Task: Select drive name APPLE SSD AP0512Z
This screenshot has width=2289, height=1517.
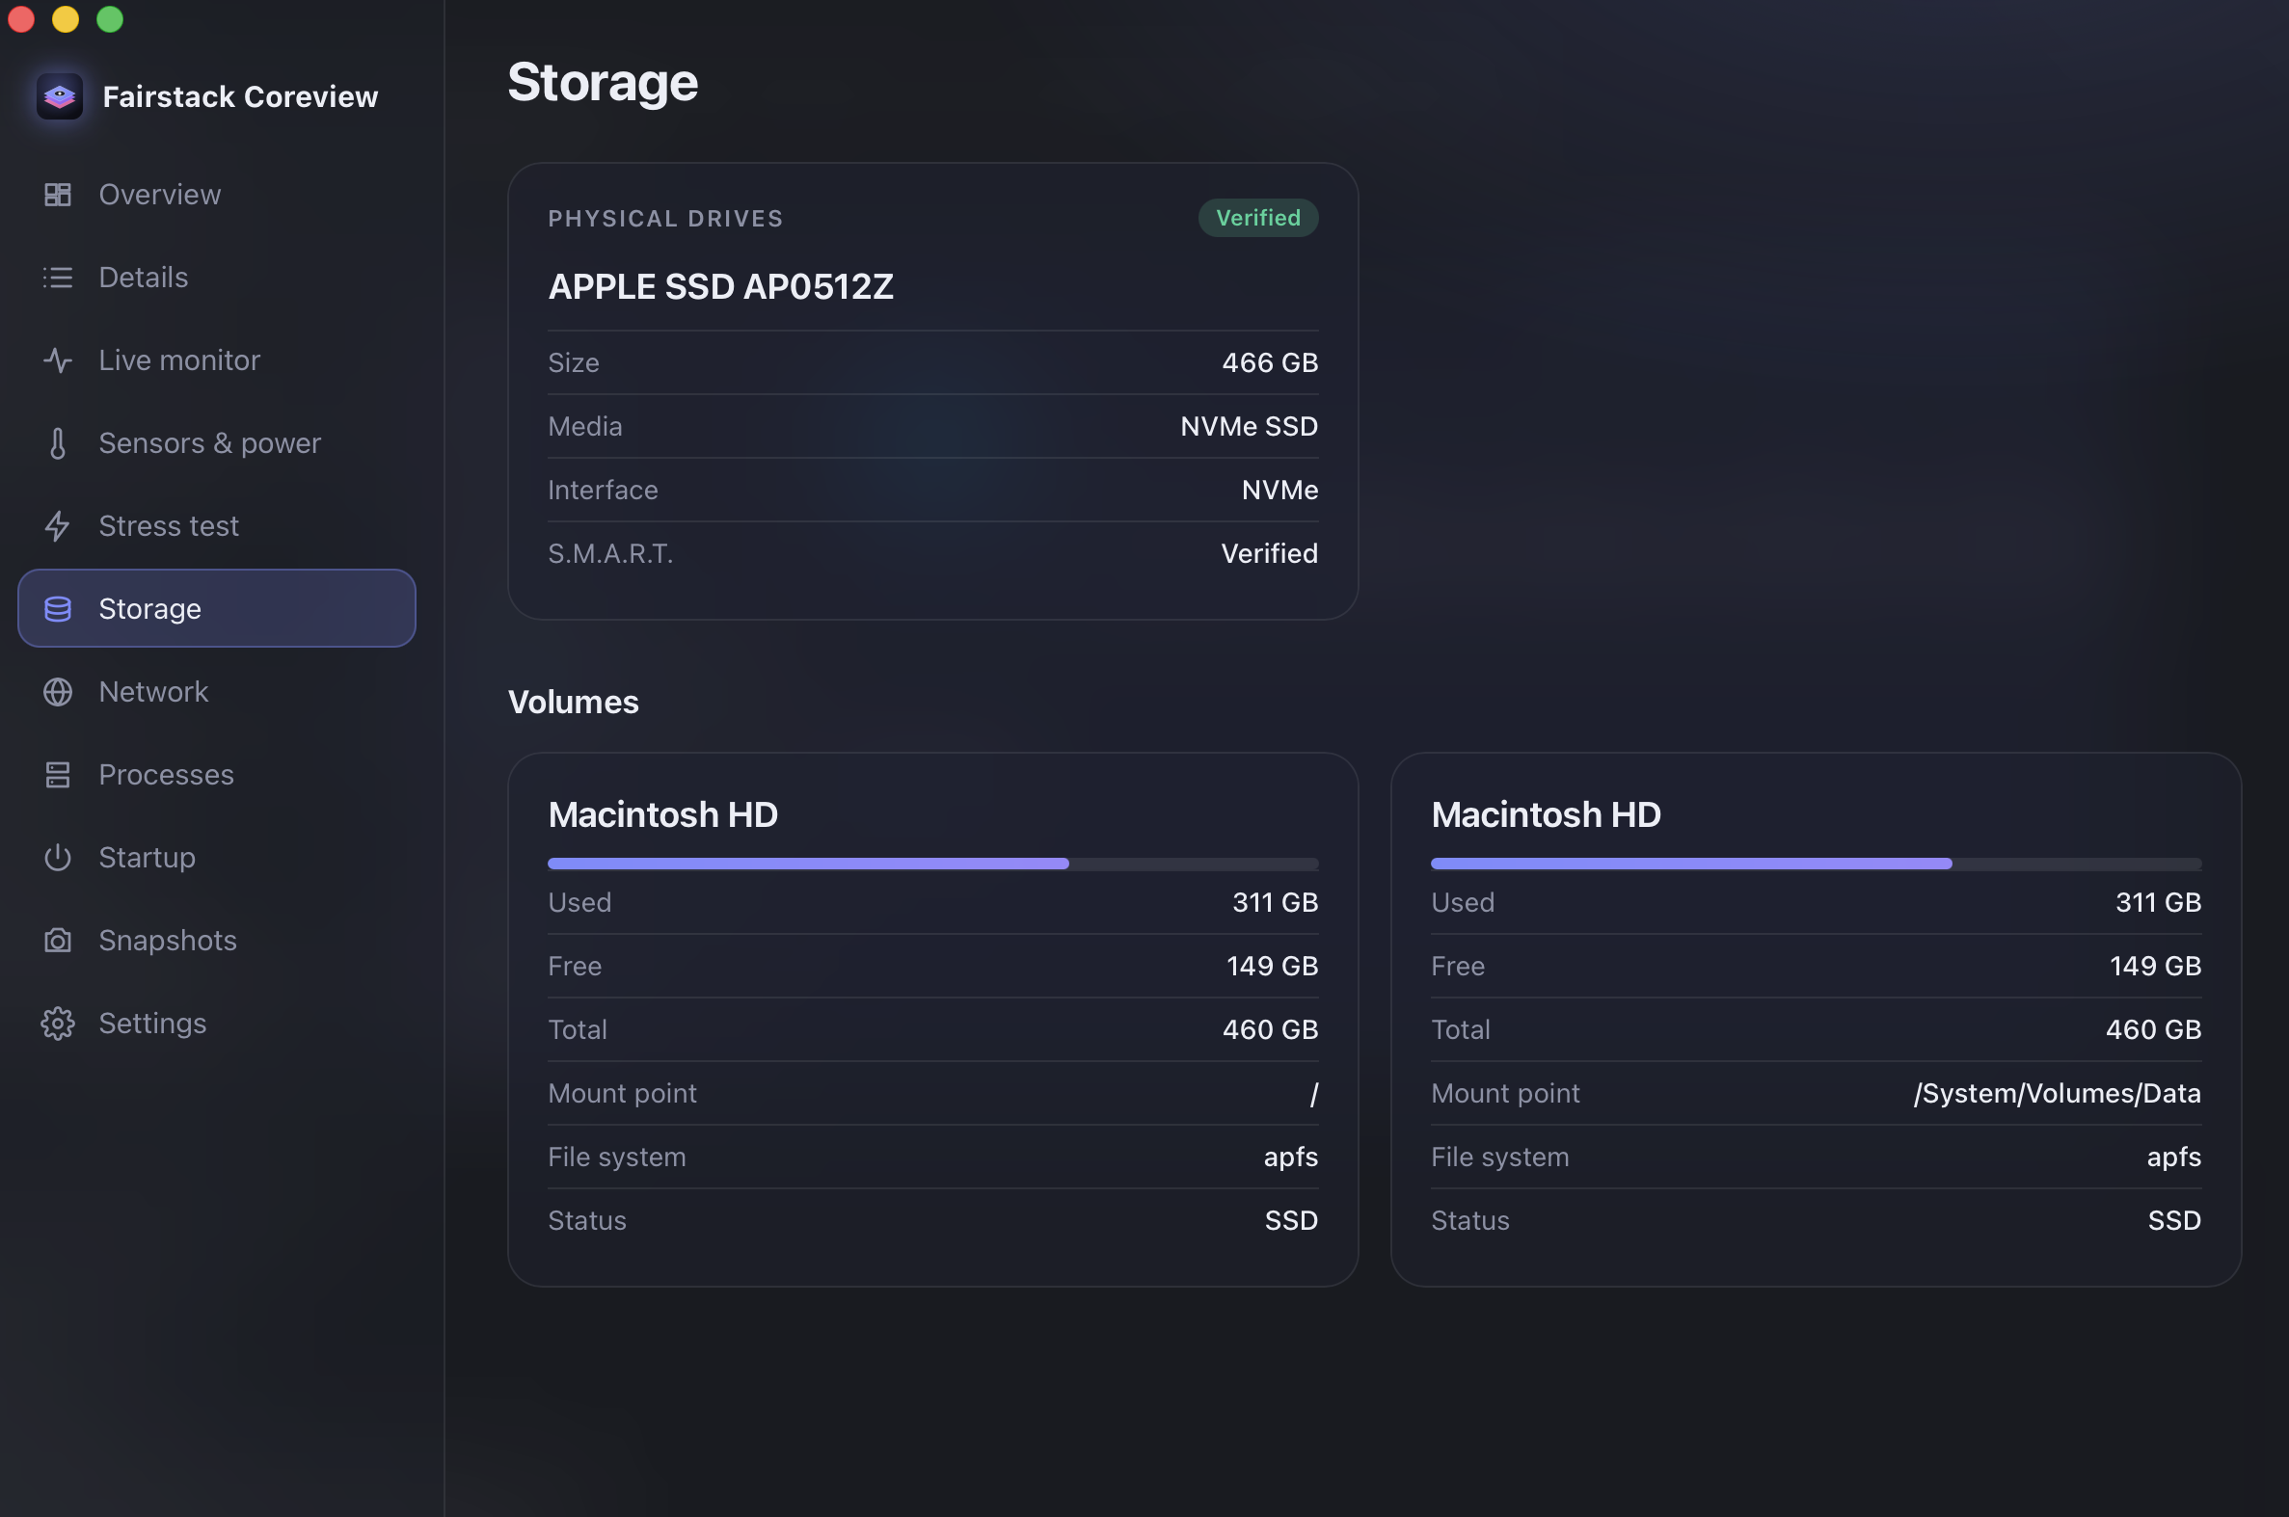Action: pos(721,286)
